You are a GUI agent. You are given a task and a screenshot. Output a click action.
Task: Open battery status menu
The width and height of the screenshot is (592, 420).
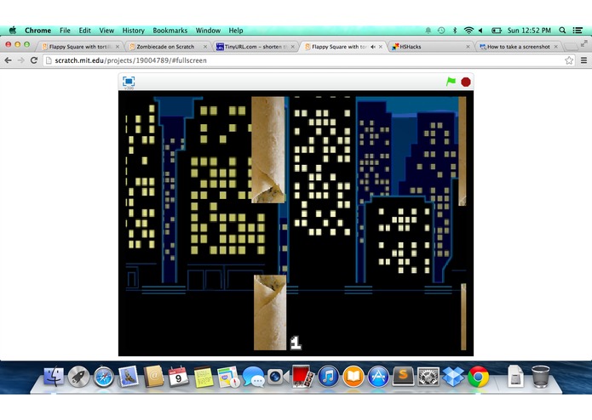tap(497, 30)
